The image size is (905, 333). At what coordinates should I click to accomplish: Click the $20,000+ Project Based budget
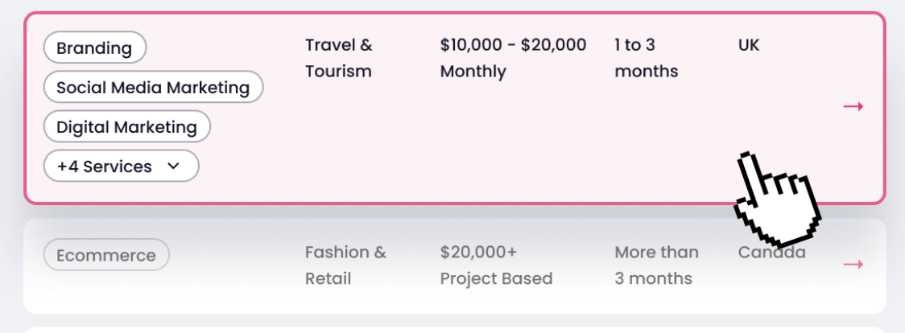pos(496,265)
